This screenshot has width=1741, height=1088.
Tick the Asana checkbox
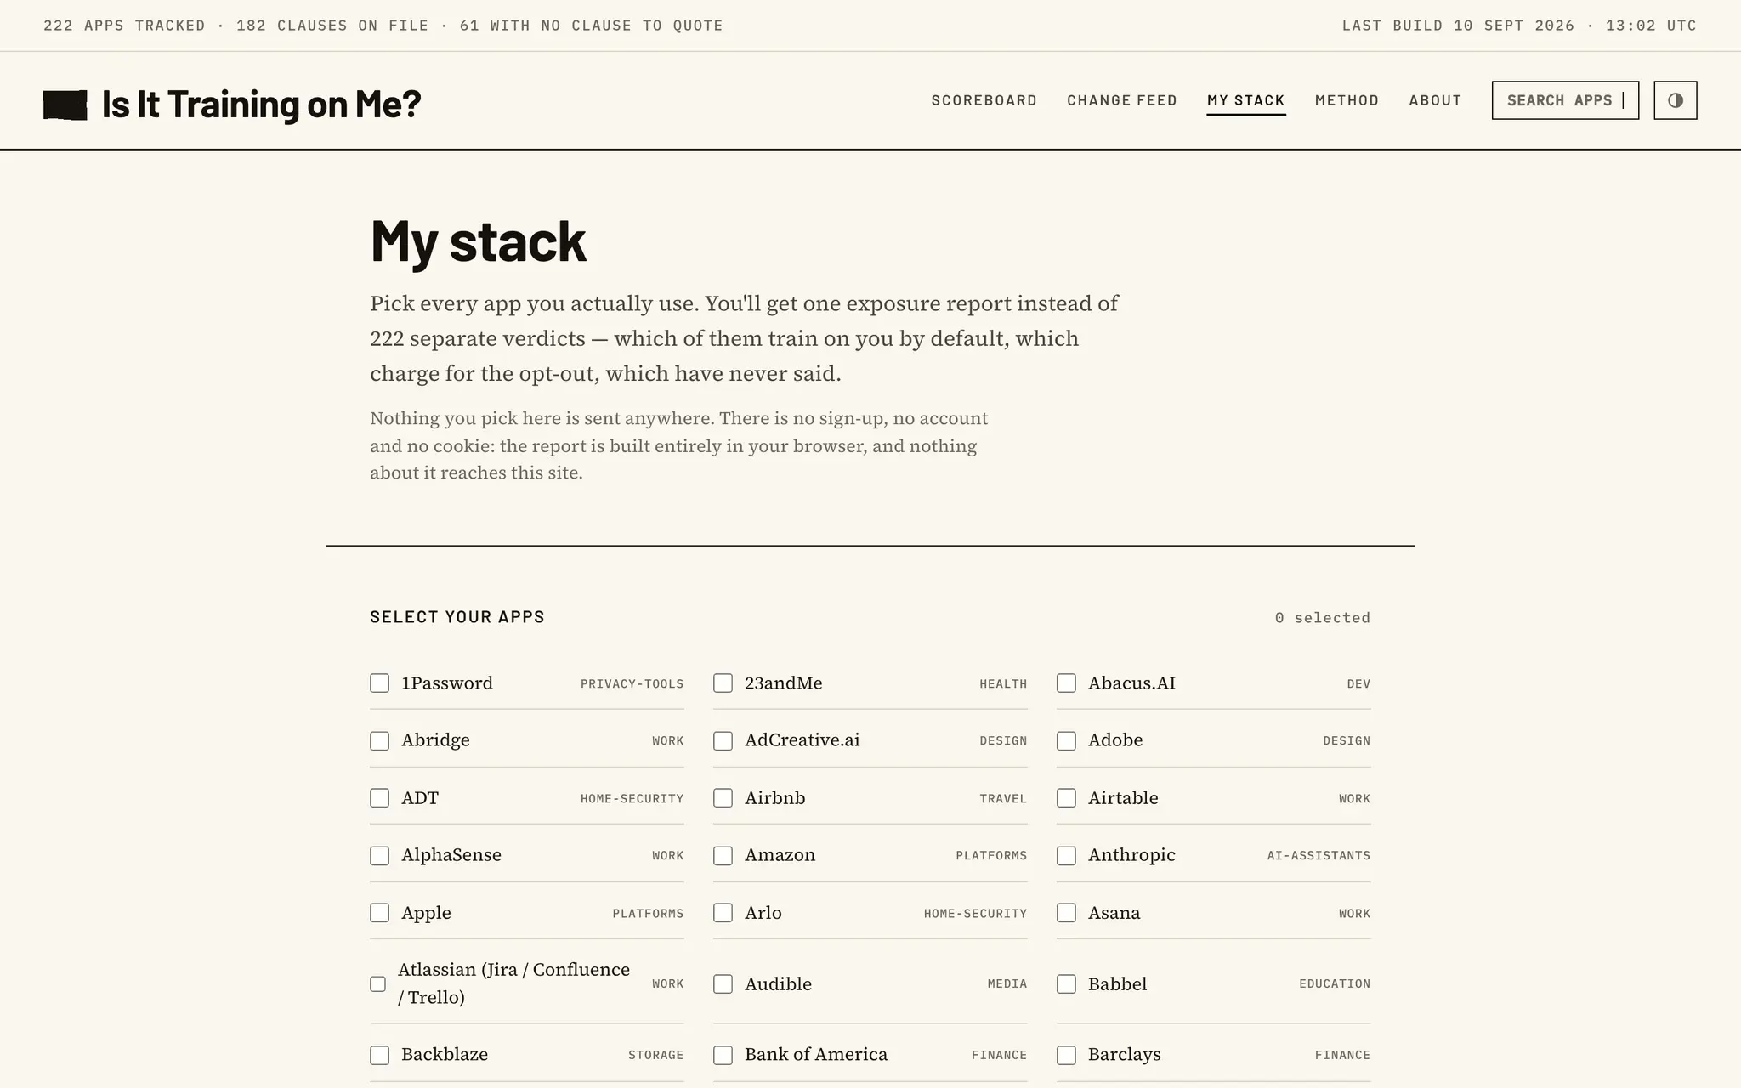[x=1066, y=913]
